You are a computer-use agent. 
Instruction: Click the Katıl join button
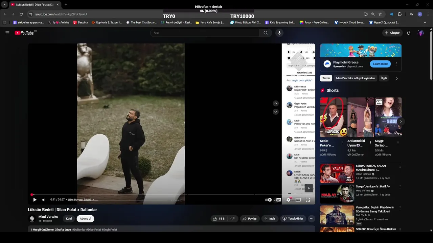pyautogui.click(x=69, y=219)
